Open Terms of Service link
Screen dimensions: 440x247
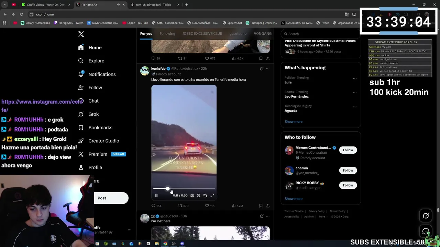(x=294, y=211)
